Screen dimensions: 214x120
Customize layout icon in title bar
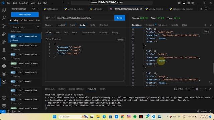pos(193,3)
